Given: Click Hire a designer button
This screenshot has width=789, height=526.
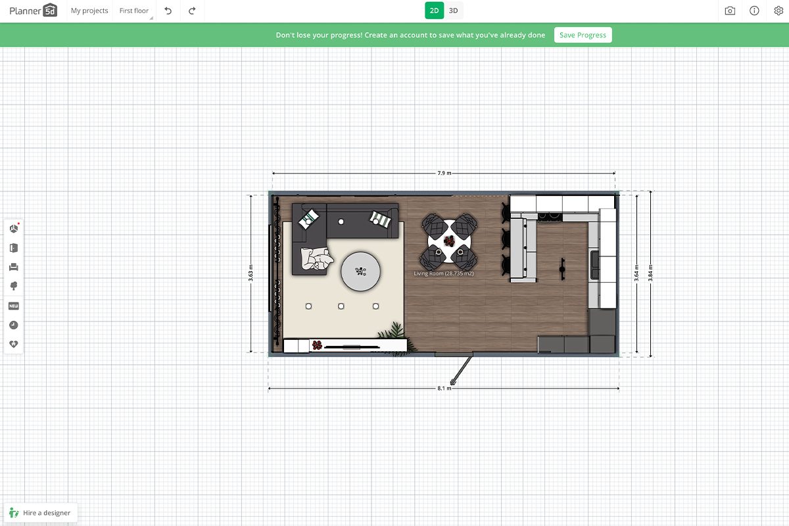Looking at the screenshot, I should click(x=41, y=513).
